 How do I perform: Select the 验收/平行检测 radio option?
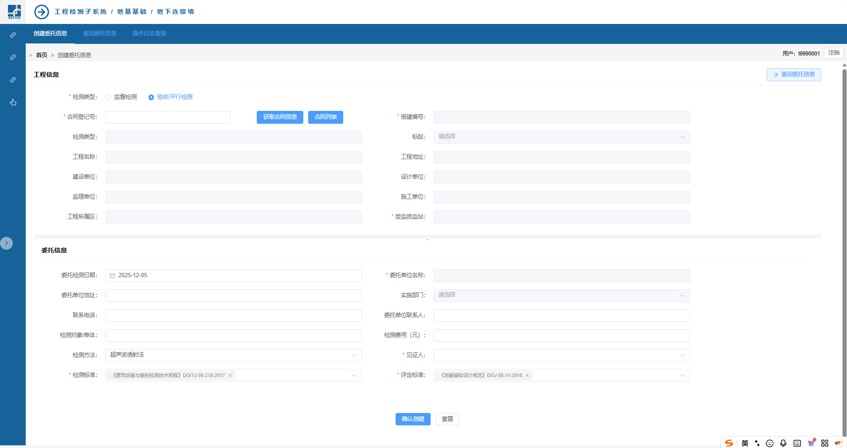tap(151, 97)
